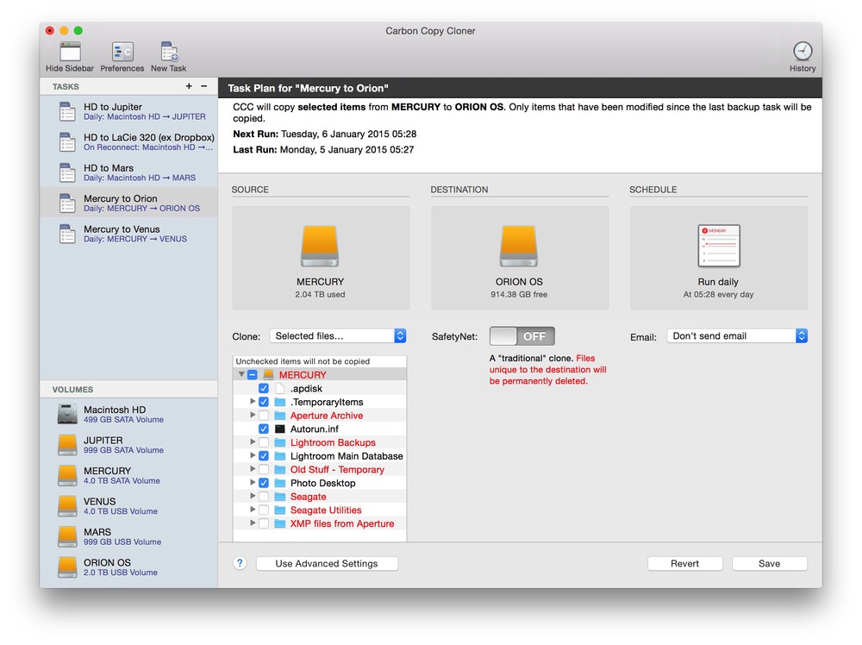Check the Seagate Utilities checkbox
The height and width of the screenshot is (645, 862).
(264, 510)
